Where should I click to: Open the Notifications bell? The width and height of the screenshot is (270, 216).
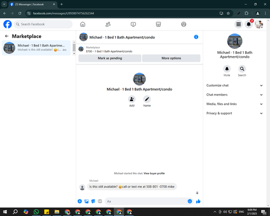[x=248, y=24]
